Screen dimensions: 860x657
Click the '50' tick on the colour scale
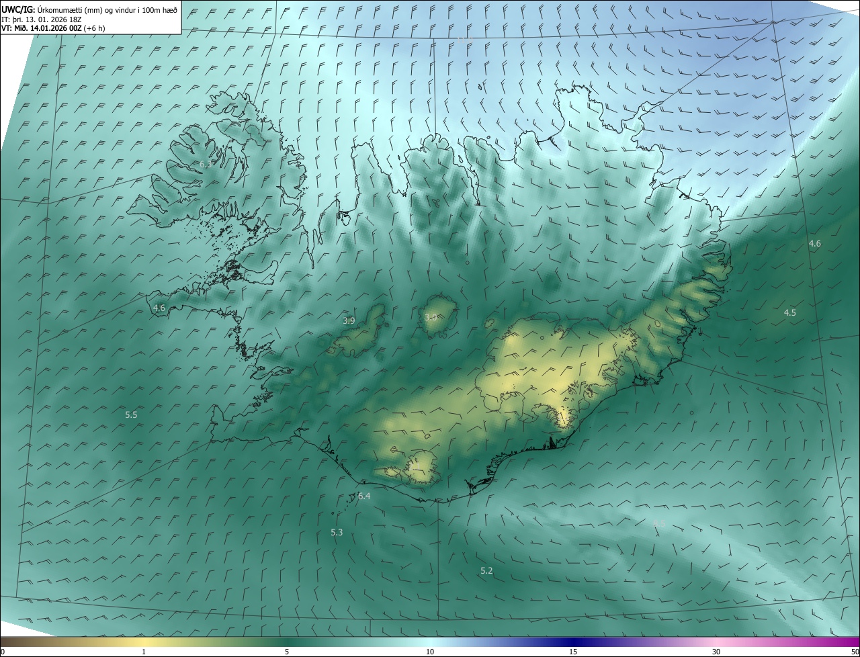point(855,652)
